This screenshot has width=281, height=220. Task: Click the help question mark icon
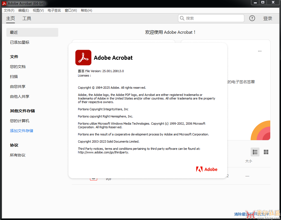252,18
